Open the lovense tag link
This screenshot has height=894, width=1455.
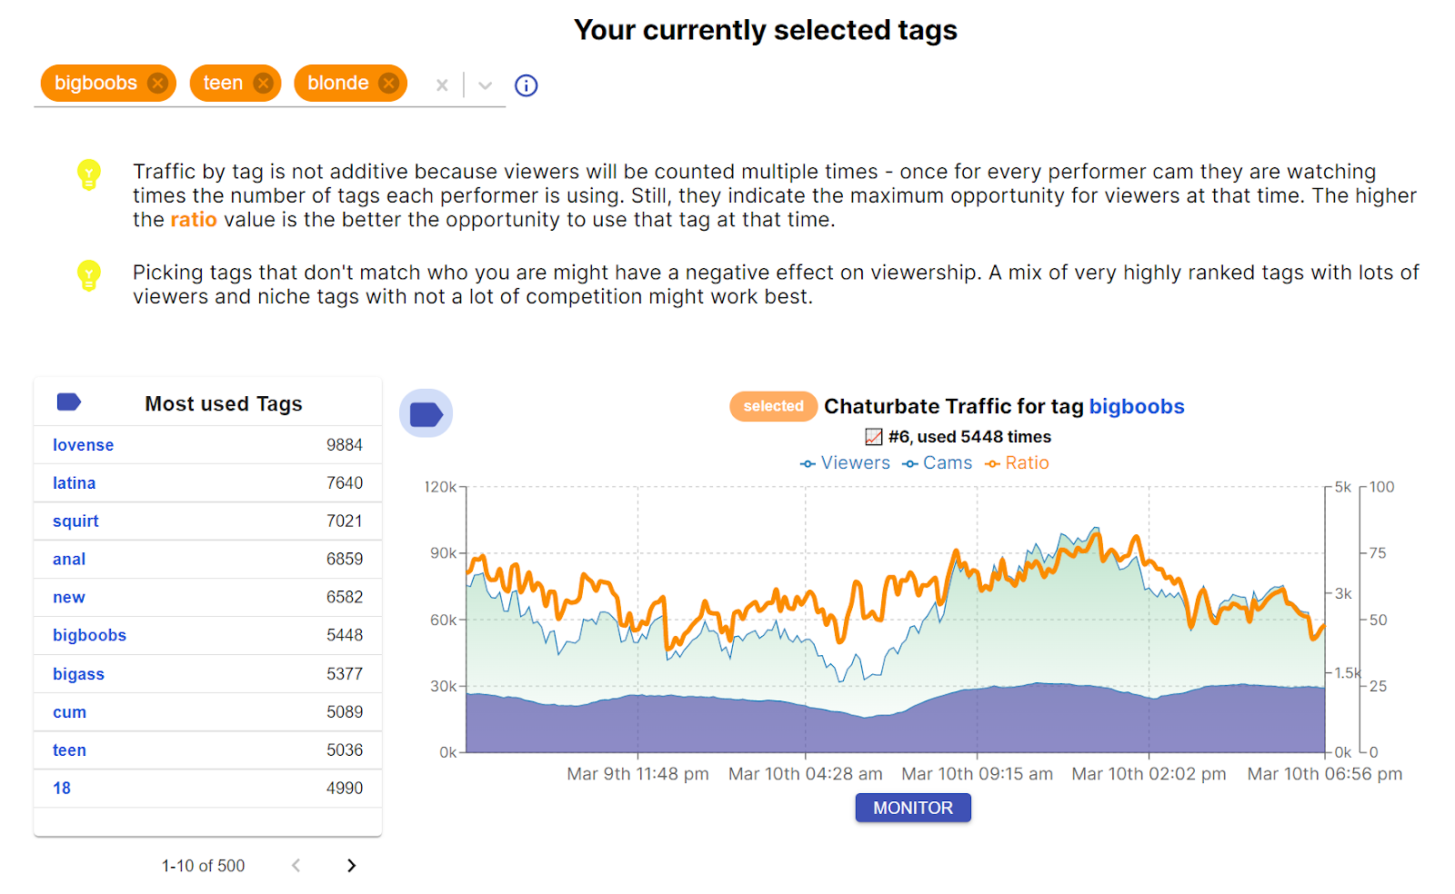(x=83, y=445)
